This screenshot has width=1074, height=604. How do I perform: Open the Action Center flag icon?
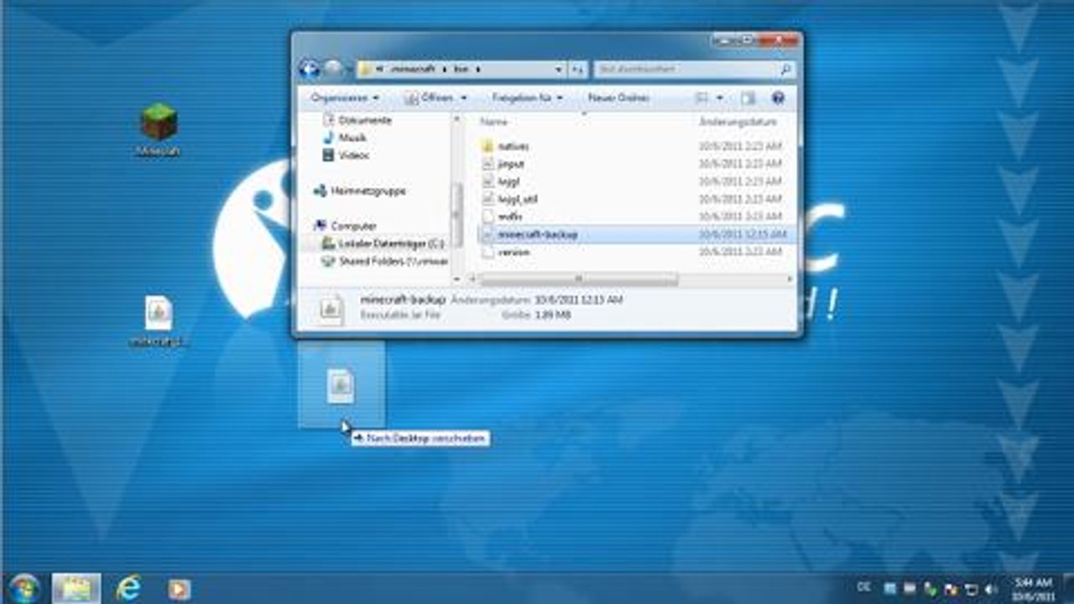point(951,589)
